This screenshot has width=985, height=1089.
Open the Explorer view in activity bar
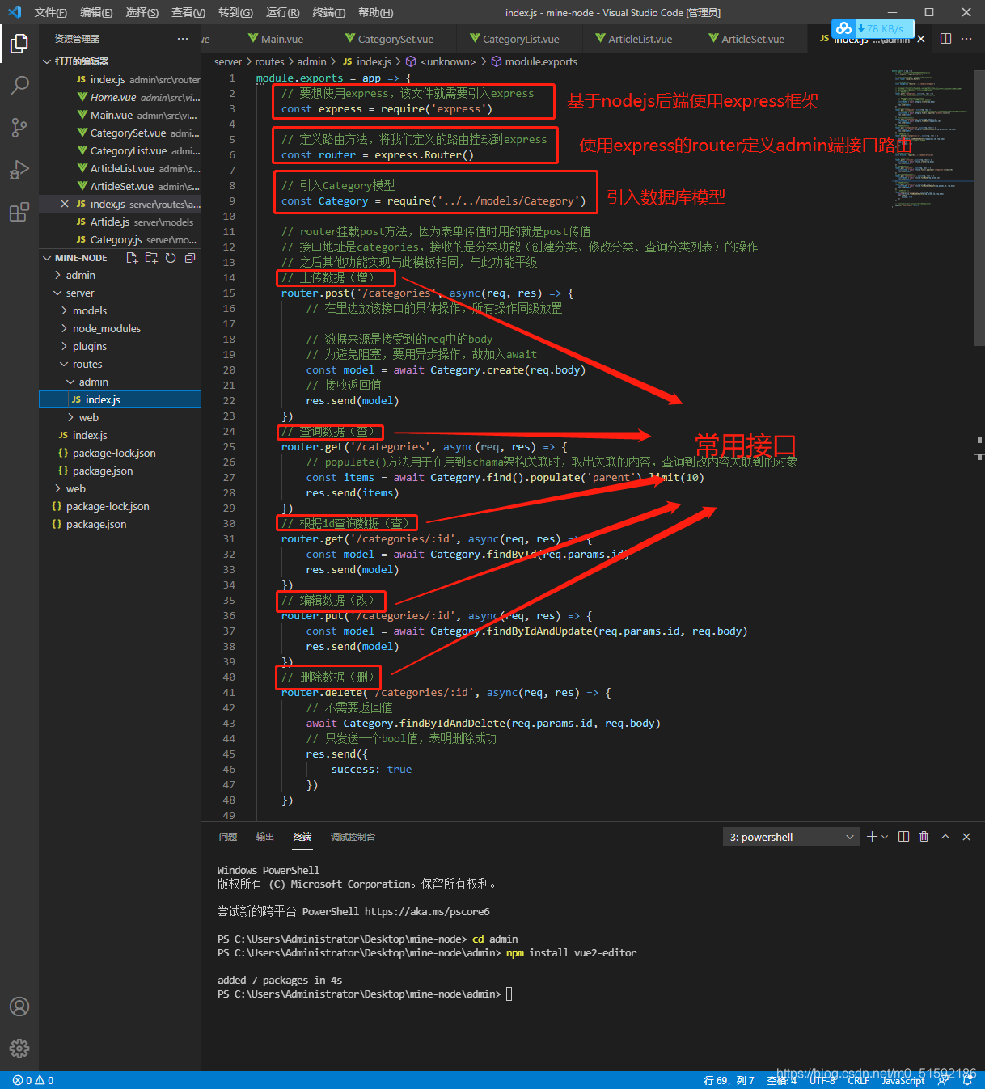coord(19,43)
